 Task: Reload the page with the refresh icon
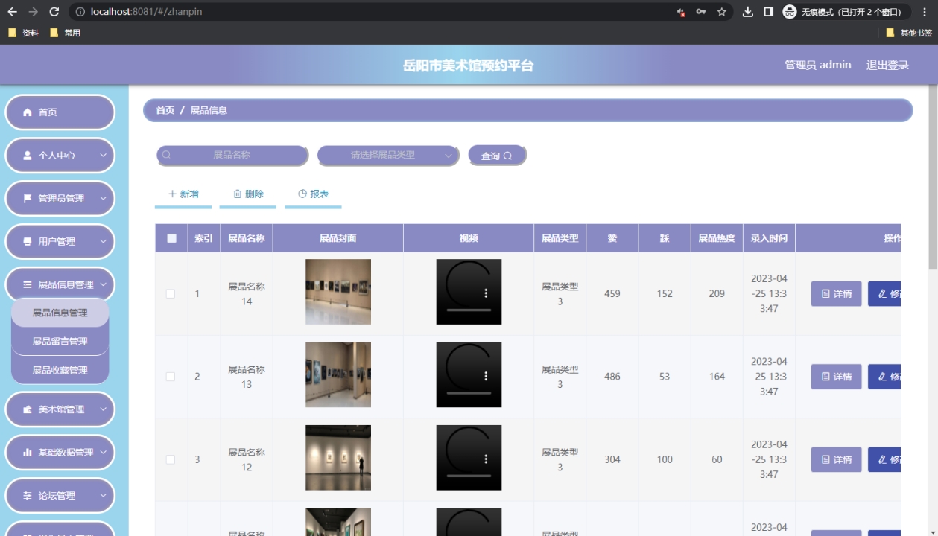click(54, 12)
